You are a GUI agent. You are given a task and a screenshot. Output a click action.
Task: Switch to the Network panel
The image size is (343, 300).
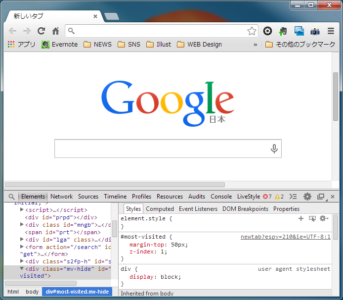[x=61, y=197]
